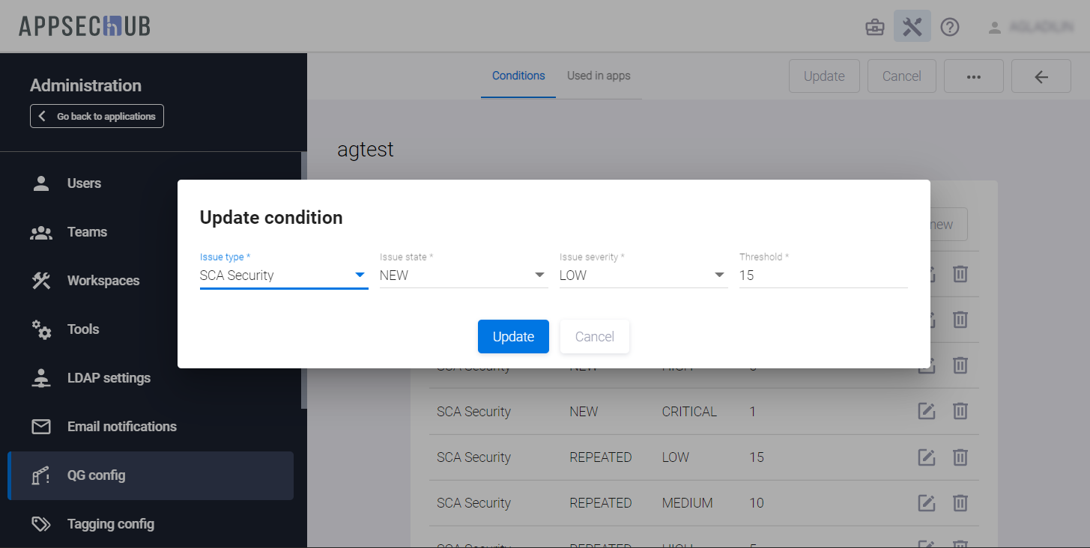Open the administration tools wrench icon

[912, 28]
